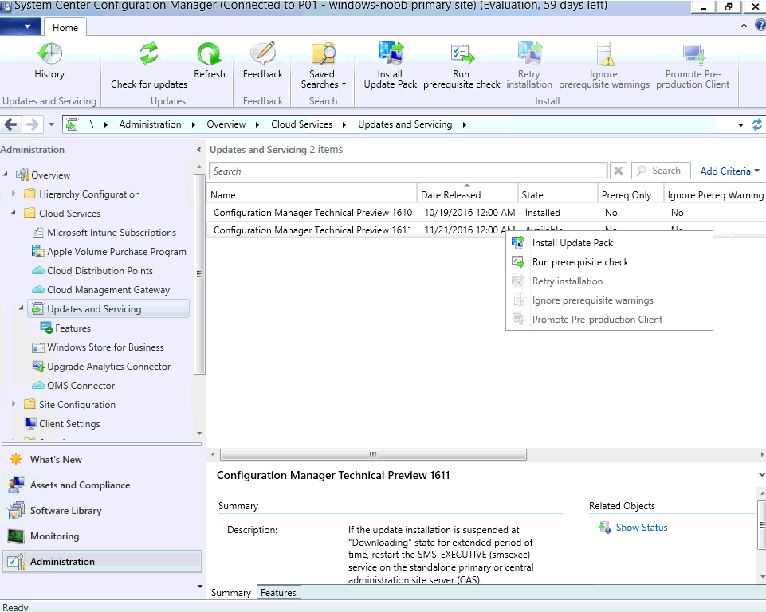This screenshot has height=612, width=766.
Task: Open Upgrade Analytics Connector node
Action: tap(108, 367)
